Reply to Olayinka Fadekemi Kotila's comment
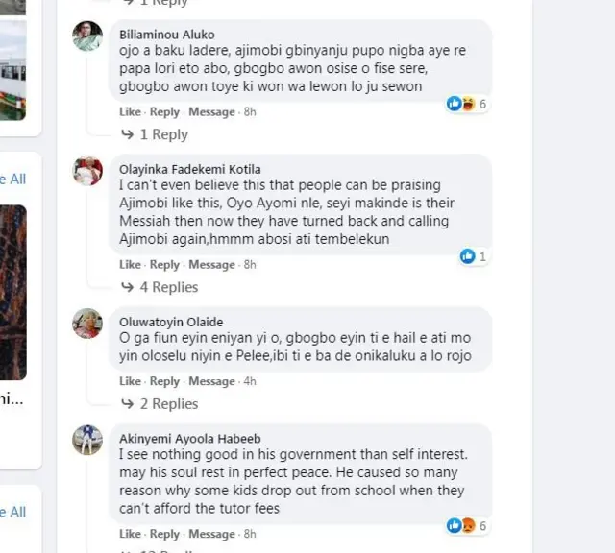Viewport: 615px width, 553px height. [x=165, y=265]
